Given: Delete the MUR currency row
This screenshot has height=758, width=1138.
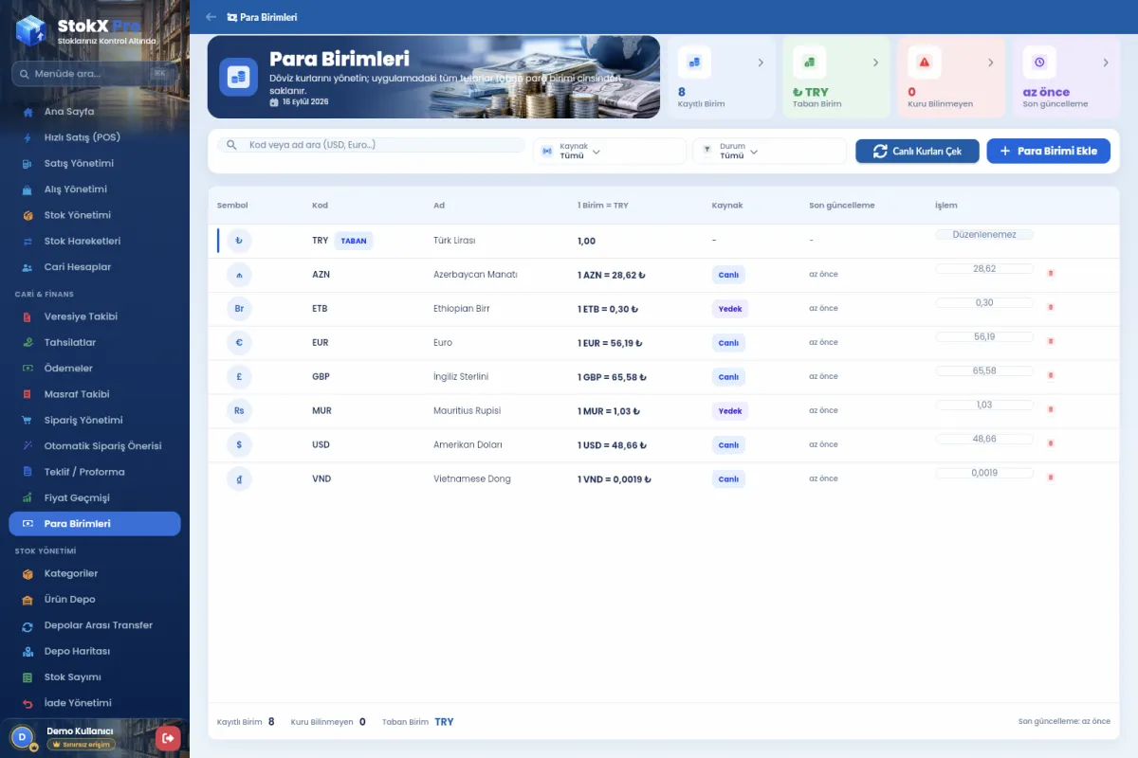Looking at the screenshot, I should coord(1051,409).
